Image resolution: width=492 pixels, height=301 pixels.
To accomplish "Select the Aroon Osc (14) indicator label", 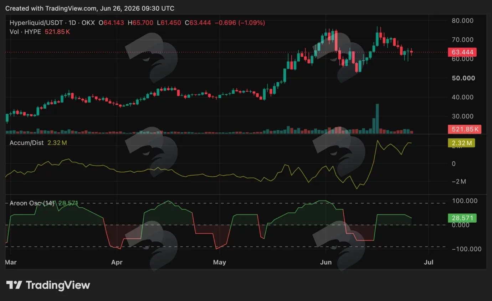I will point(32,203).
